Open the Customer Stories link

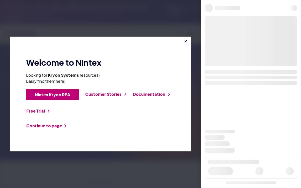(106, 94)
